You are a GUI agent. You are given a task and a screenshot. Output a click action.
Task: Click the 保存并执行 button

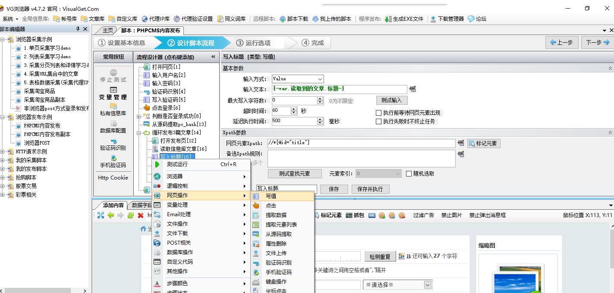[370, 189]
